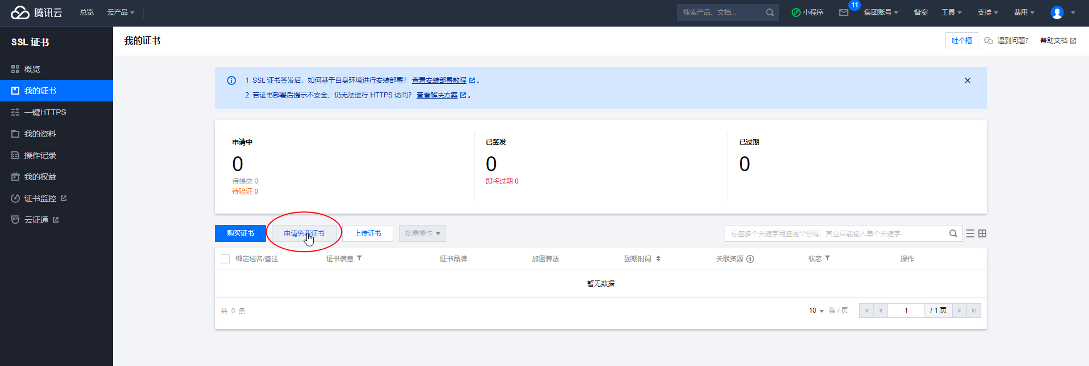
Task: Open the 10 条/页 page size dropdown
Action: tap(816, 310)
